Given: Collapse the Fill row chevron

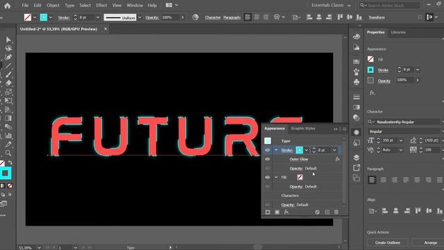Looking at the screenshot, I should click(x=276, y=177).
